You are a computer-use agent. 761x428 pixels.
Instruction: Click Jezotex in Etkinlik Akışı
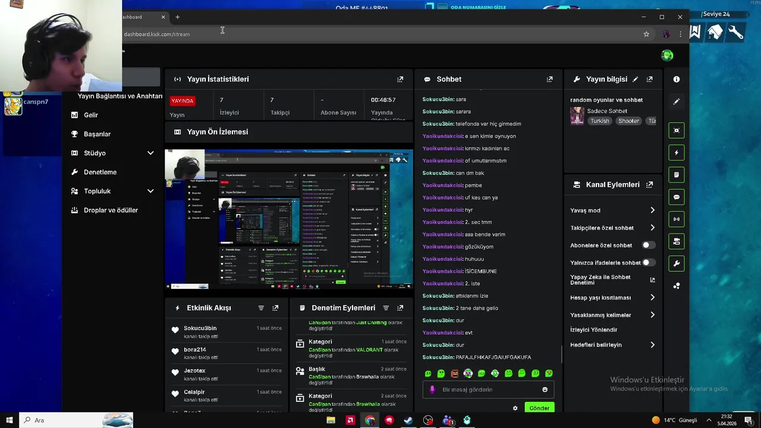click(194, 370)
